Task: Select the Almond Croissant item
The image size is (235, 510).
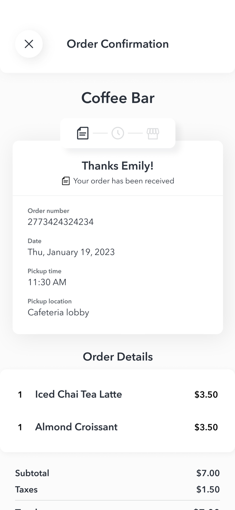Action: [x=76, y=427]
